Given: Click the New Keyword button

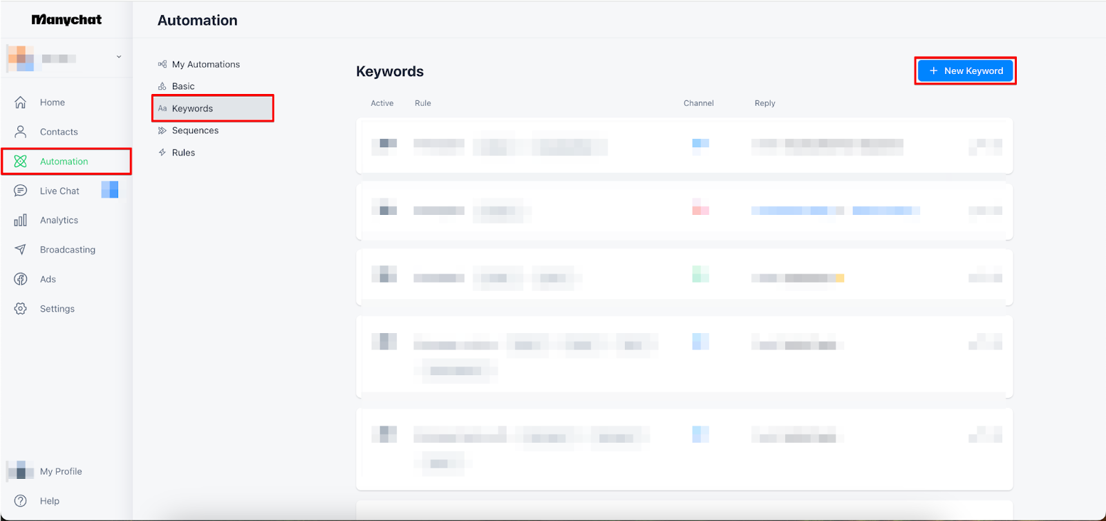Looking at the screenshot, I should pos(965,70).
